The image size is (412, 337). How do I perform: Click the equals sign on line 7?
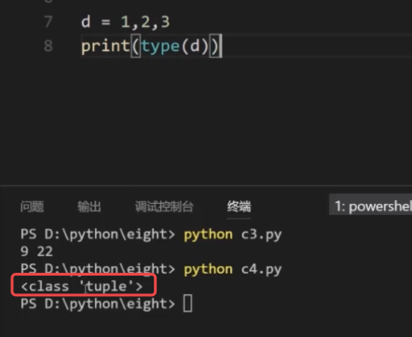[105, 22]
